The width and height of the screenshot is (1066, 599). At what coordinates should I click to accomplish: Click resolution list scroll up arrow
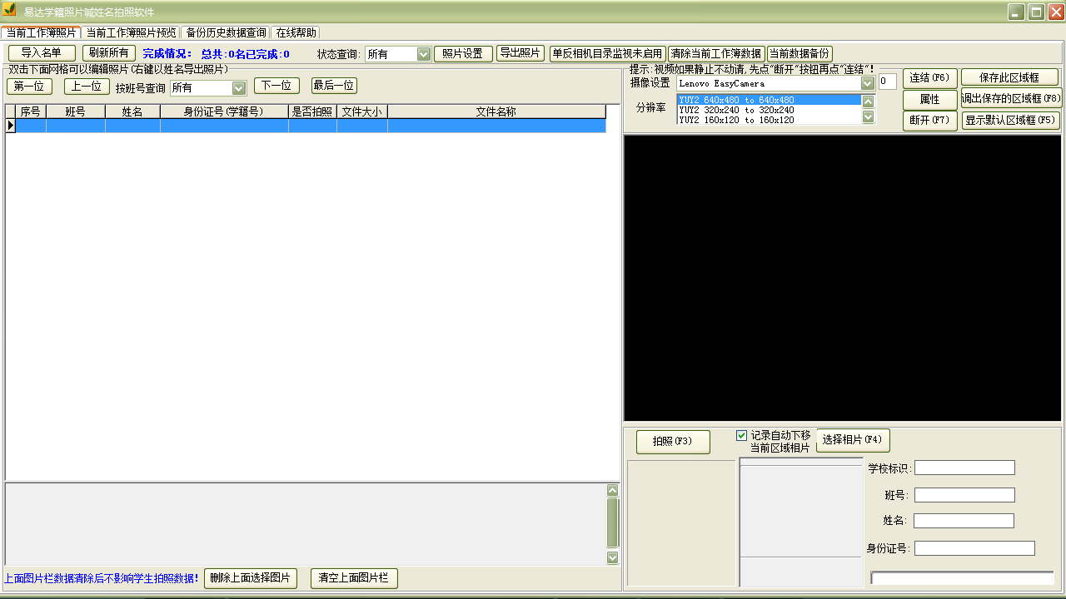click(869, 101)
